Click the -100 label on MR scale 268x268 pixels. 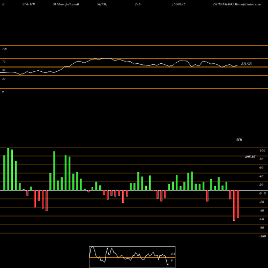tap(263, 236)
